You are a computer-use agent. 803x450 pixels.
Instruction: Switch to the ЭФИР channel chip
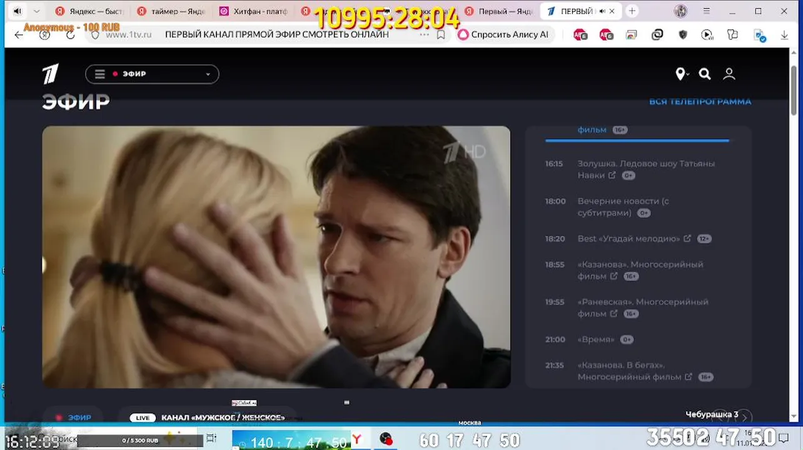[x=73, y=417]
